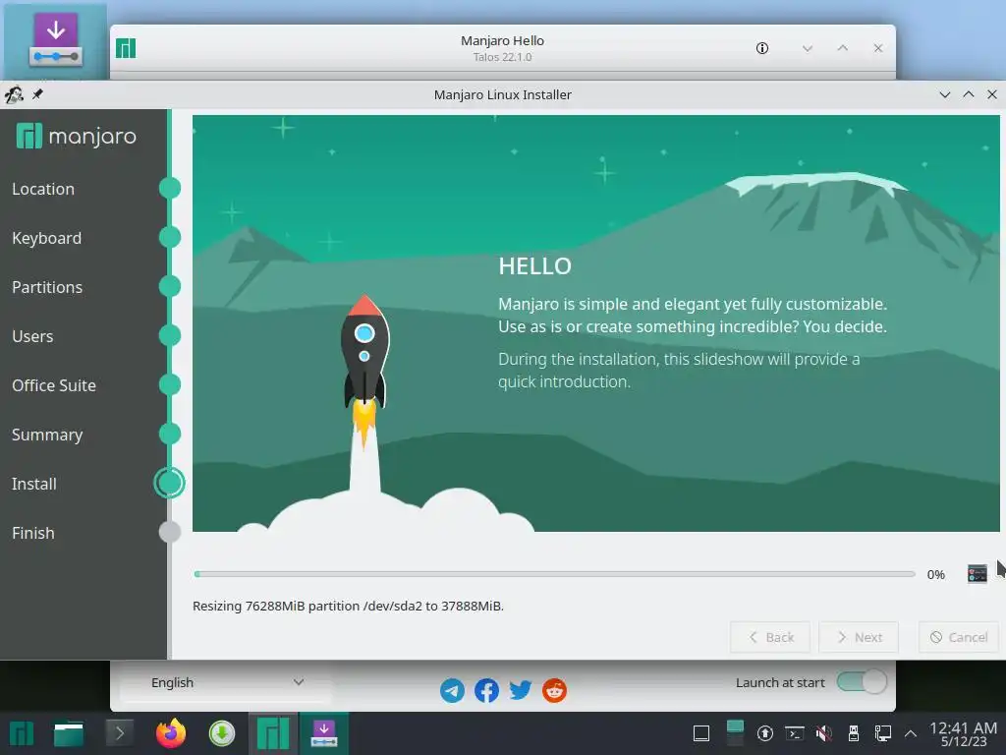1006x755 pixels.
Task: Open the Konsole tray icon
Action: coord(794,733)
